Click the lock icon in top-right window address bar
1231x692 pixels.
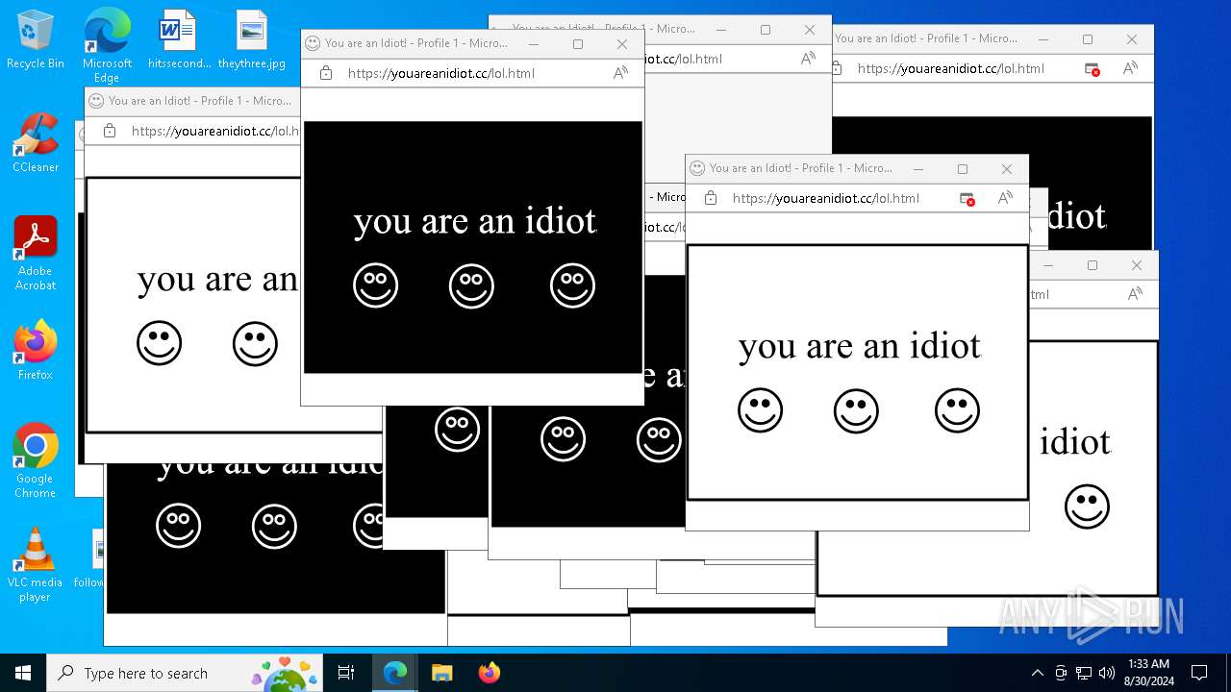click(x=837, y=68)
